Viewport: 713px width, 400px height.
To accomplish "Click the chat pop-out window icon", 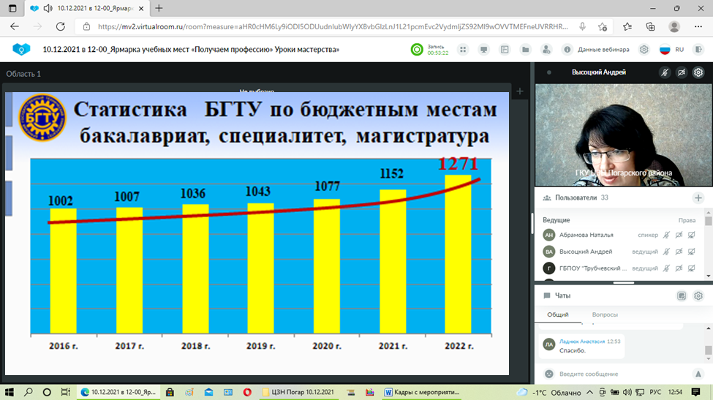I will tap(681, 296).
